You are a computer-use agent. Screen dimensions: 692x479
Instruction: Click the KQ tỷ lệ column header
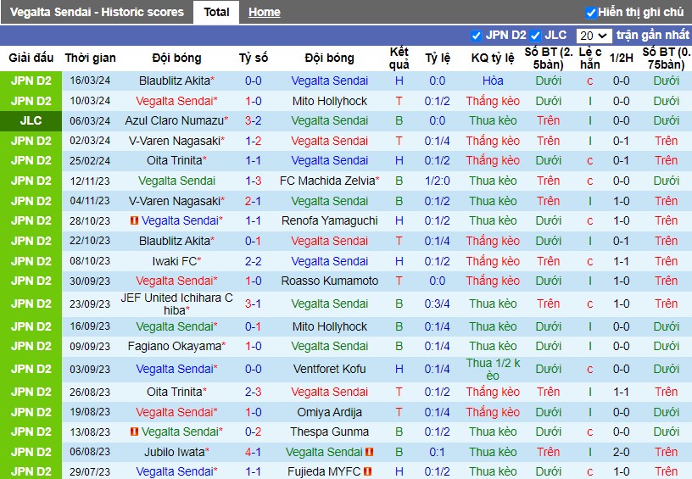point(493,58)
